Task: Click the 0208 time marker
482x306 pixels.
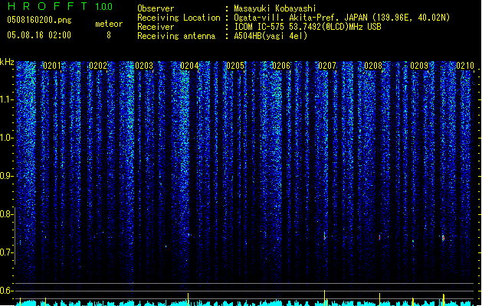Action: click(373, 66)
